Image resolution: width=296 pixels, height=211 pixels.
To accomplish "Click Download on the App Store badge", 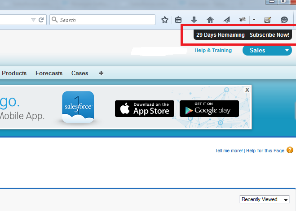I will [x=145, y=108].
